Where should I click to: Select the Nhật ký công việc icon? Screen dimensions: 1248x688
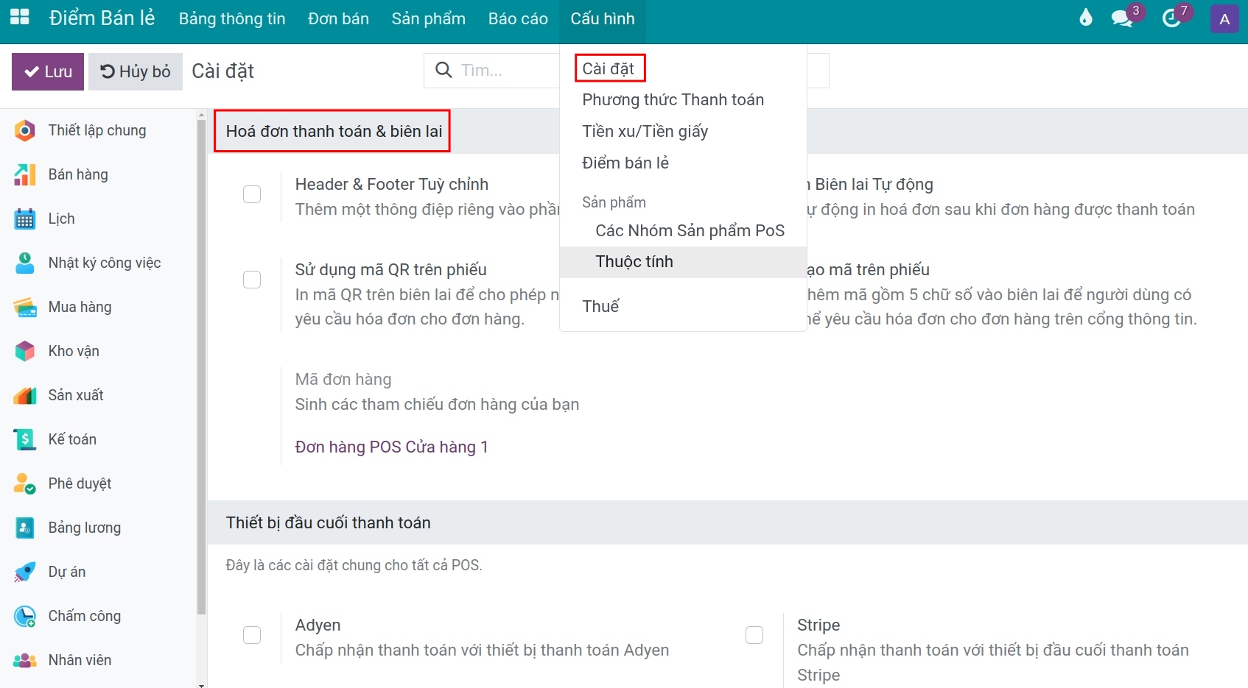click(x=25, y=263)
